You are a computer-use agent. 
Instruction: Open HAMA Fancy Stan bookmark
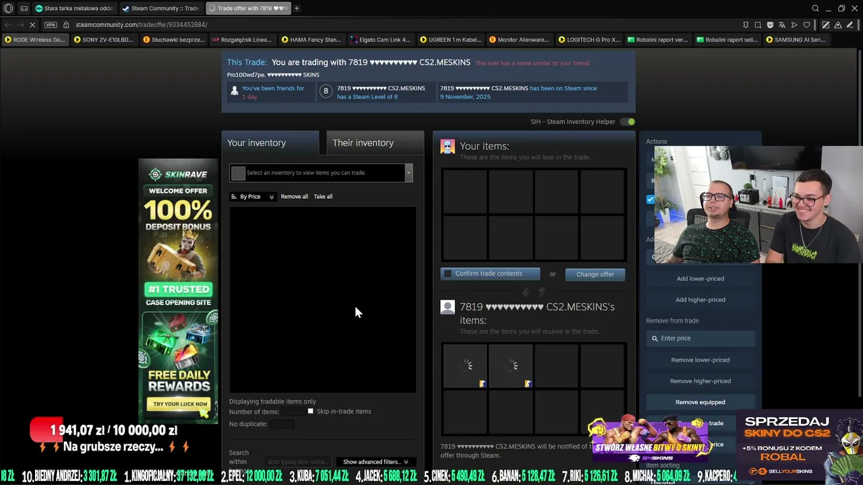(311, 40)
